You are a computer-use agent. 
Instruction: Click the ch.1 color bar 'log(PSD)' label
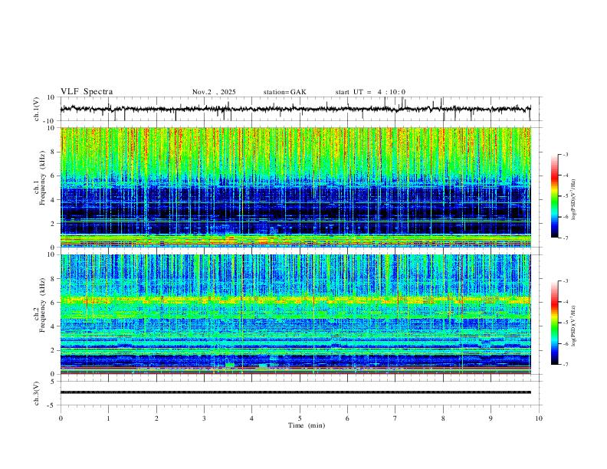574,200
